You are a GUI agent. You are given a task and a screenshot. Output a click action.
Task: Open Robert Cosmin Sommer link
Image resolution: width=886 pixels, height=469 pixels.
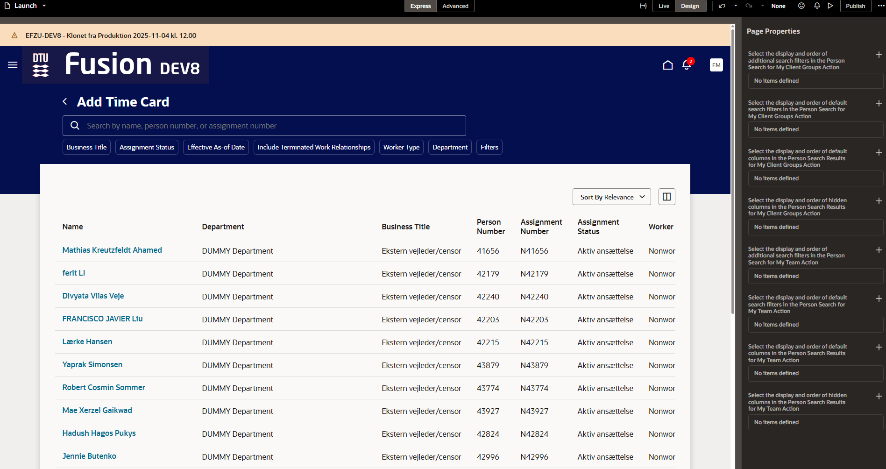point(104,387)
